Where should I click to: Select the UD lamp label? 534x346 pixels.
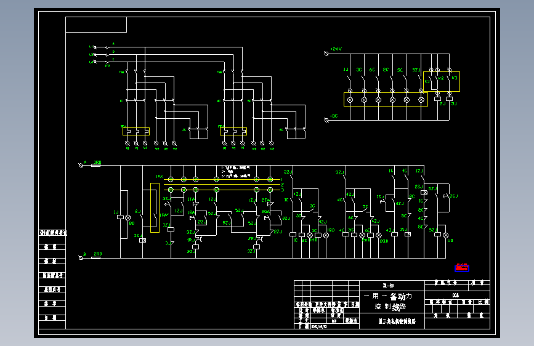(450, 241)
